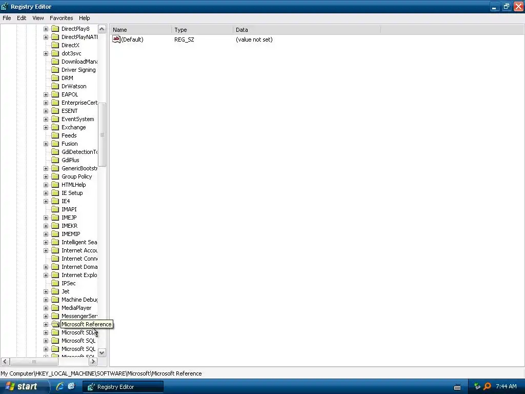Select the Internet Accou key
This screenshot has width=525, height=394.
point(79,250)
